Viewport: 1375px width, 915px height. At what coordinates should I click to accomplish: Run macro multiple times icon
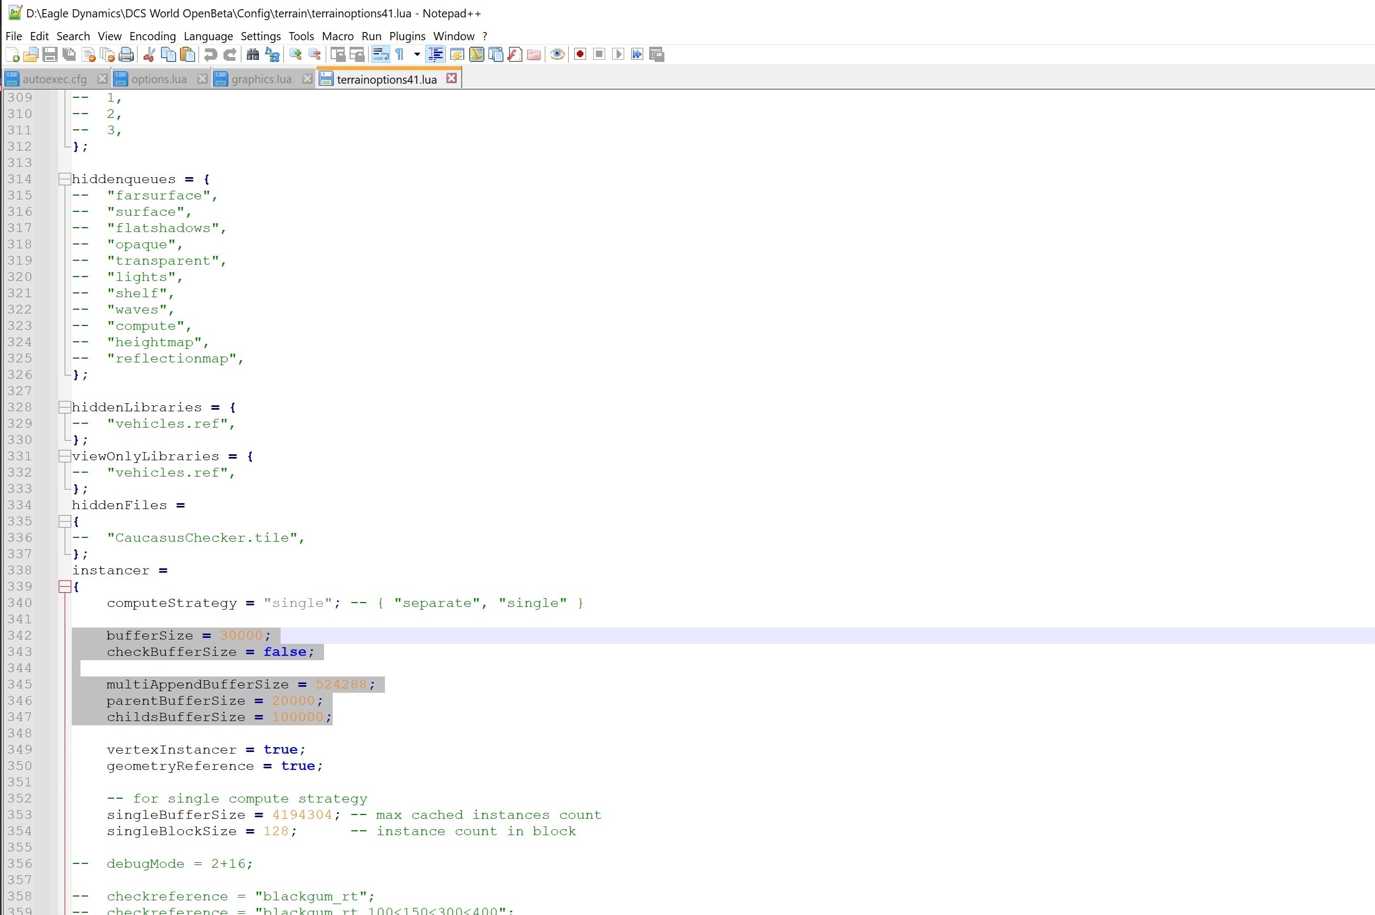[x=638, y=55]
